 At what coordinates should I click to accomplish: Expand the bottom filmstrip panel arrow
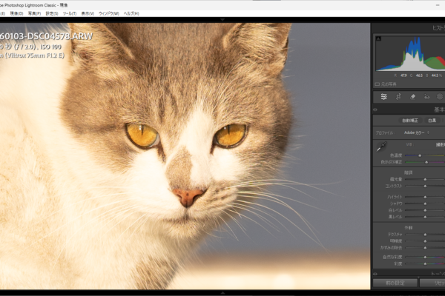coord(222,292)
